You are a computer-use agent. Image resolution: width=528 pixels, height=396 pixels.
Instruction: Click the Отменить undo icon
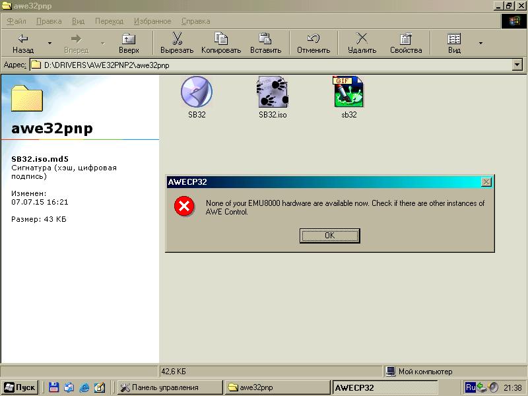[x=313, y=39]
